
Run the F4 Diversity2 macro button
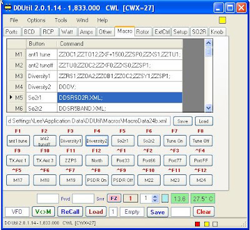pyautogui.click(x=97, y=141)
